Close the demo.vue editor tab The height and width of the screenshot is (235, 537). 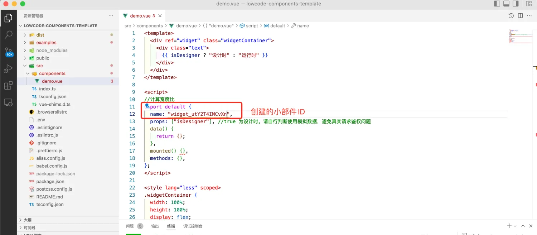[x=160, y=16]
